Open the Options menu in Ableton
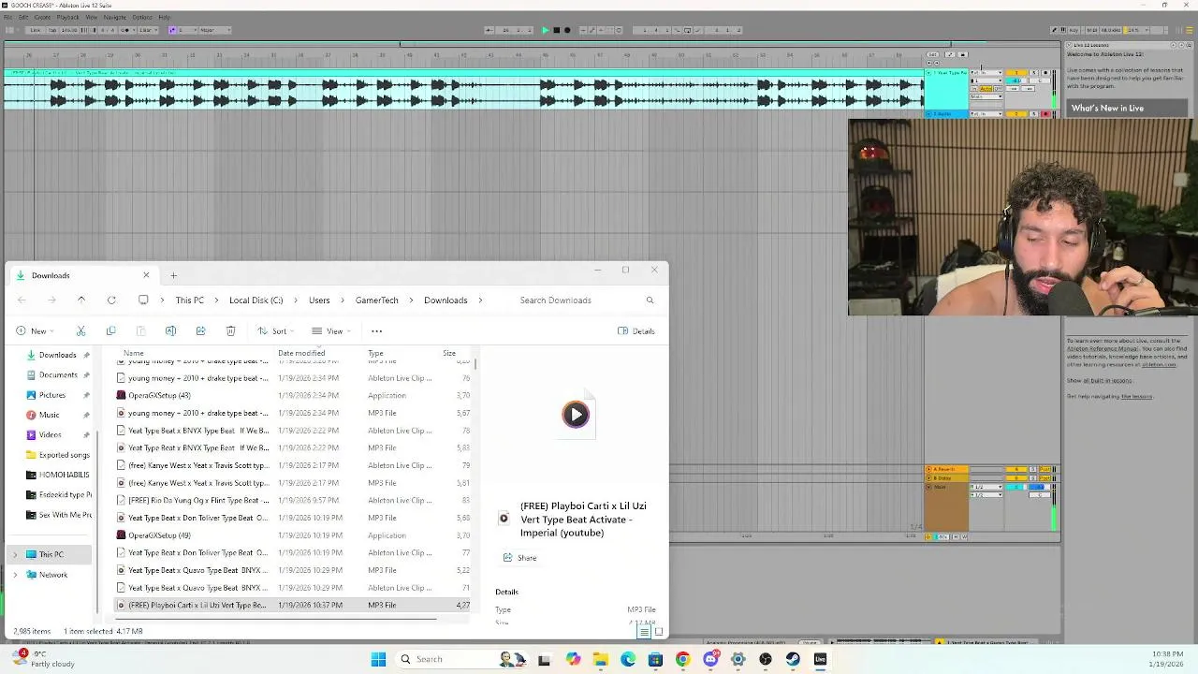The width and height of the screenshot is (1198, 674). (142, 17)
